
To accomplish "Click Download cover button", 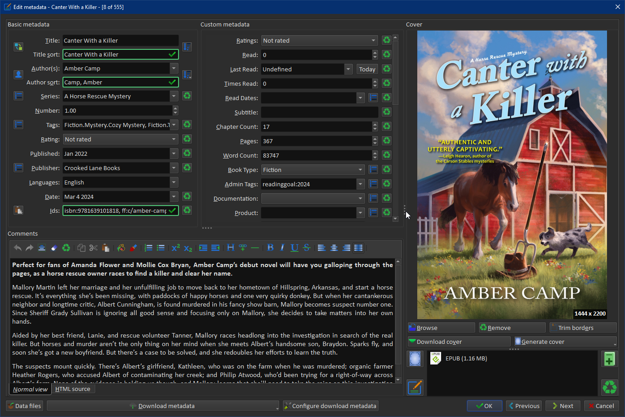I will click(x=459, y=342).
